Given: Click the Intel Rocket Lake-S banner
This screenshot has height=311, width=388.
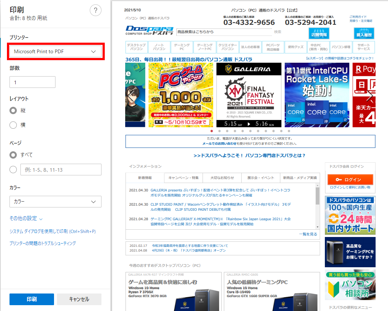Looking at the screenshot, I should [x=317, y=95].
